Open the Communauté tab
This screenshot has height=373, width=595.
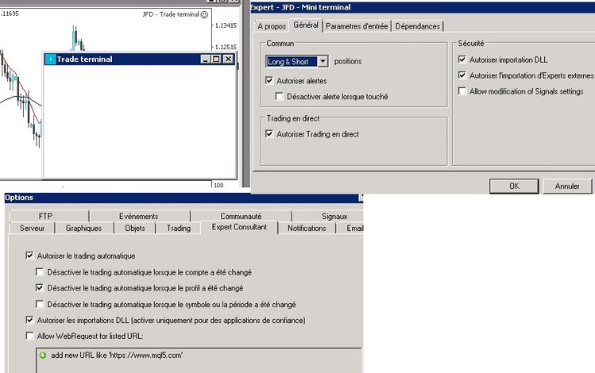[241, 216]
